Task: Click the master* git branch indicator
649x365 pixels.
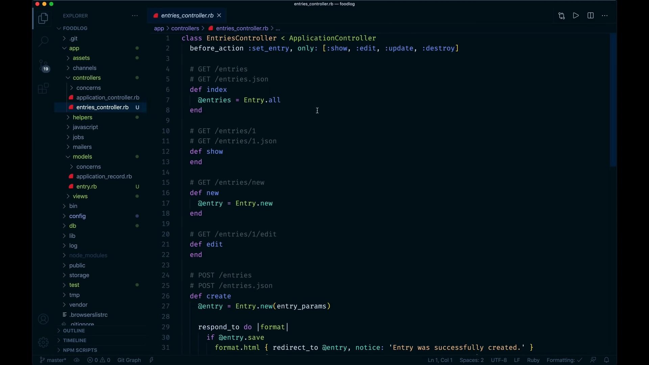Action: (x=53, y=361)
